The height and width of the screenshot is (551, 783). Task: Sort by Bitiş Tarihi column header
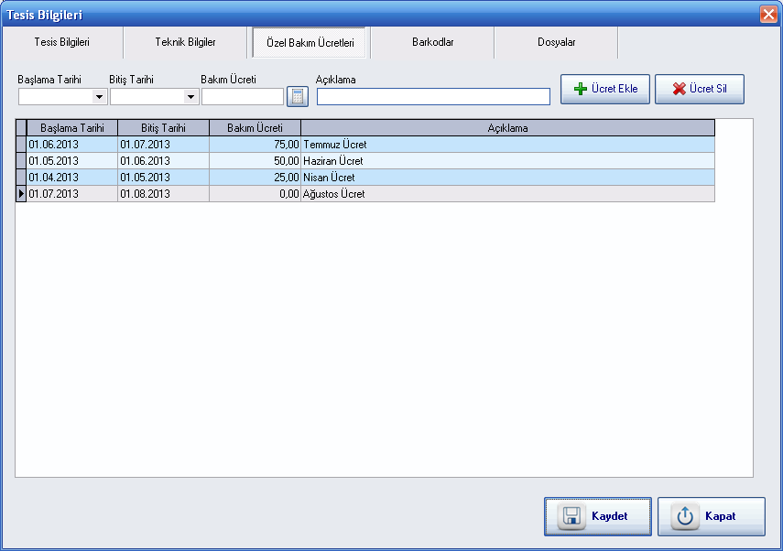pos(163,128)
